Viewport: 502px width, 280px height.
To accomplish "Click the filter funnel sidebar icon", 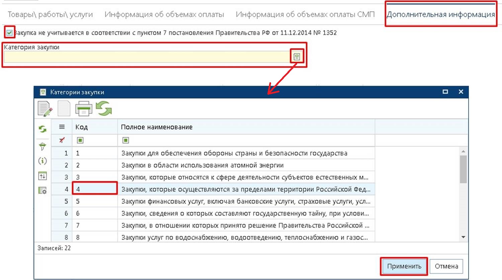I will point(43,147).
